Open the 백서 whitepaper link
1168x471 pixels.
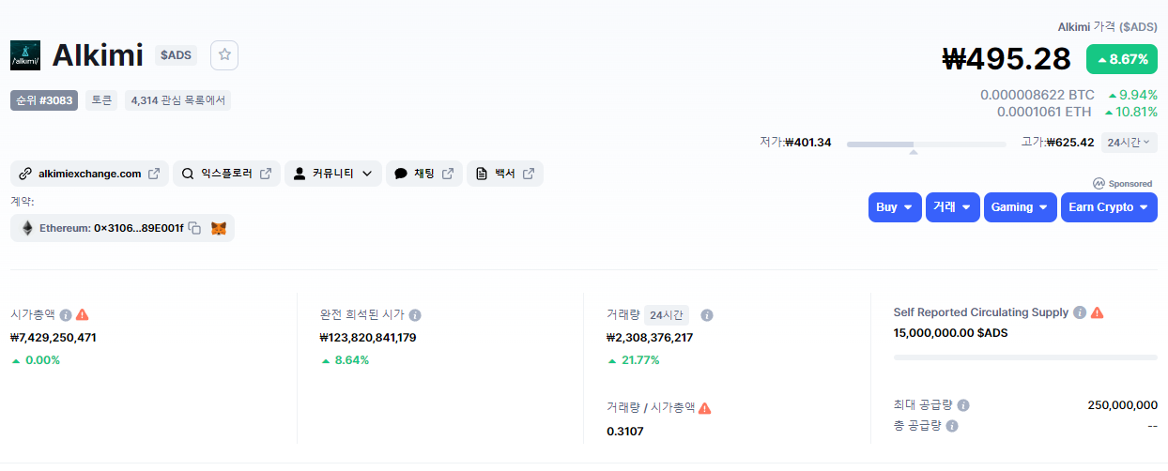pyautogui.click(x=505, y=174)
